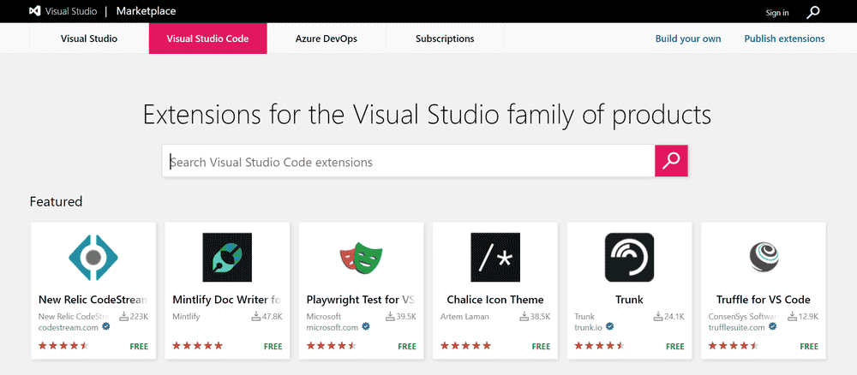Click codestream.com publisher domain
Screen dimensions: 857x375
69,328
